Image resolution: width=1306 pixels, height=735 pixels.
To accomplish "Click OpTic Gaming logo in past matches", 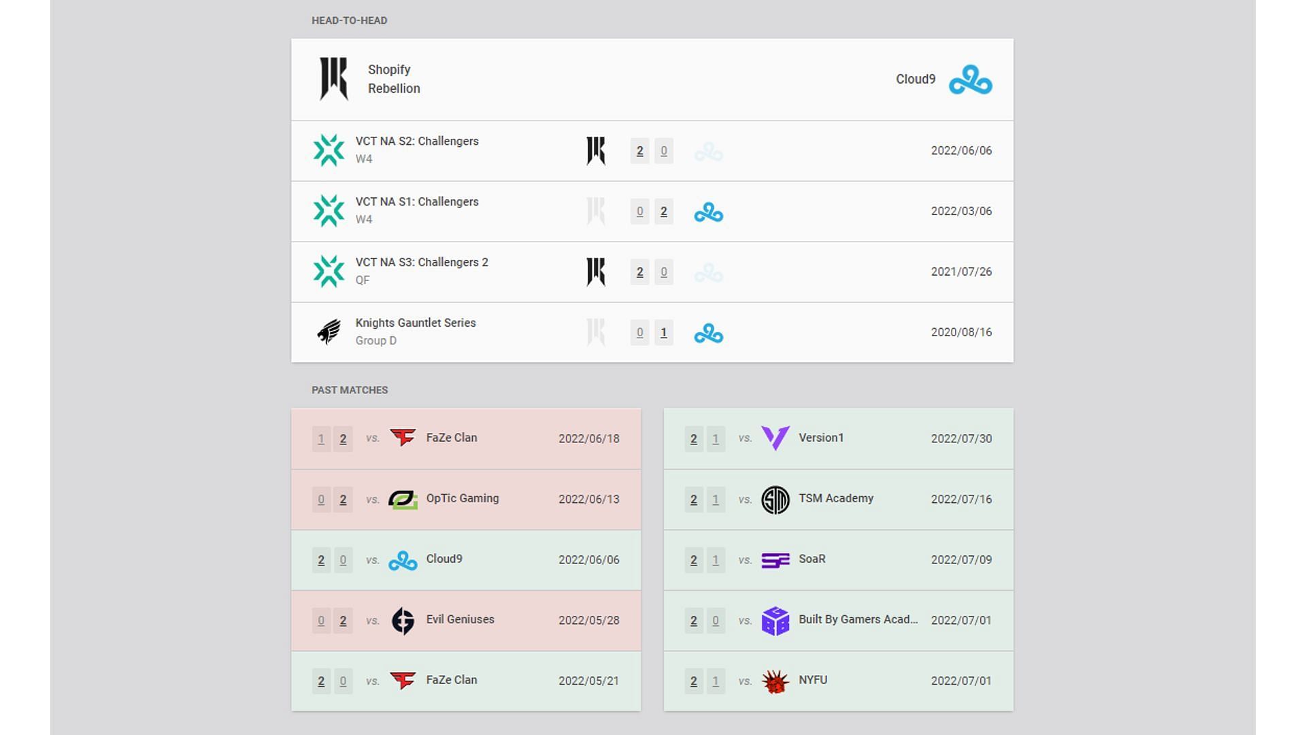I will (x=403, y=500).
